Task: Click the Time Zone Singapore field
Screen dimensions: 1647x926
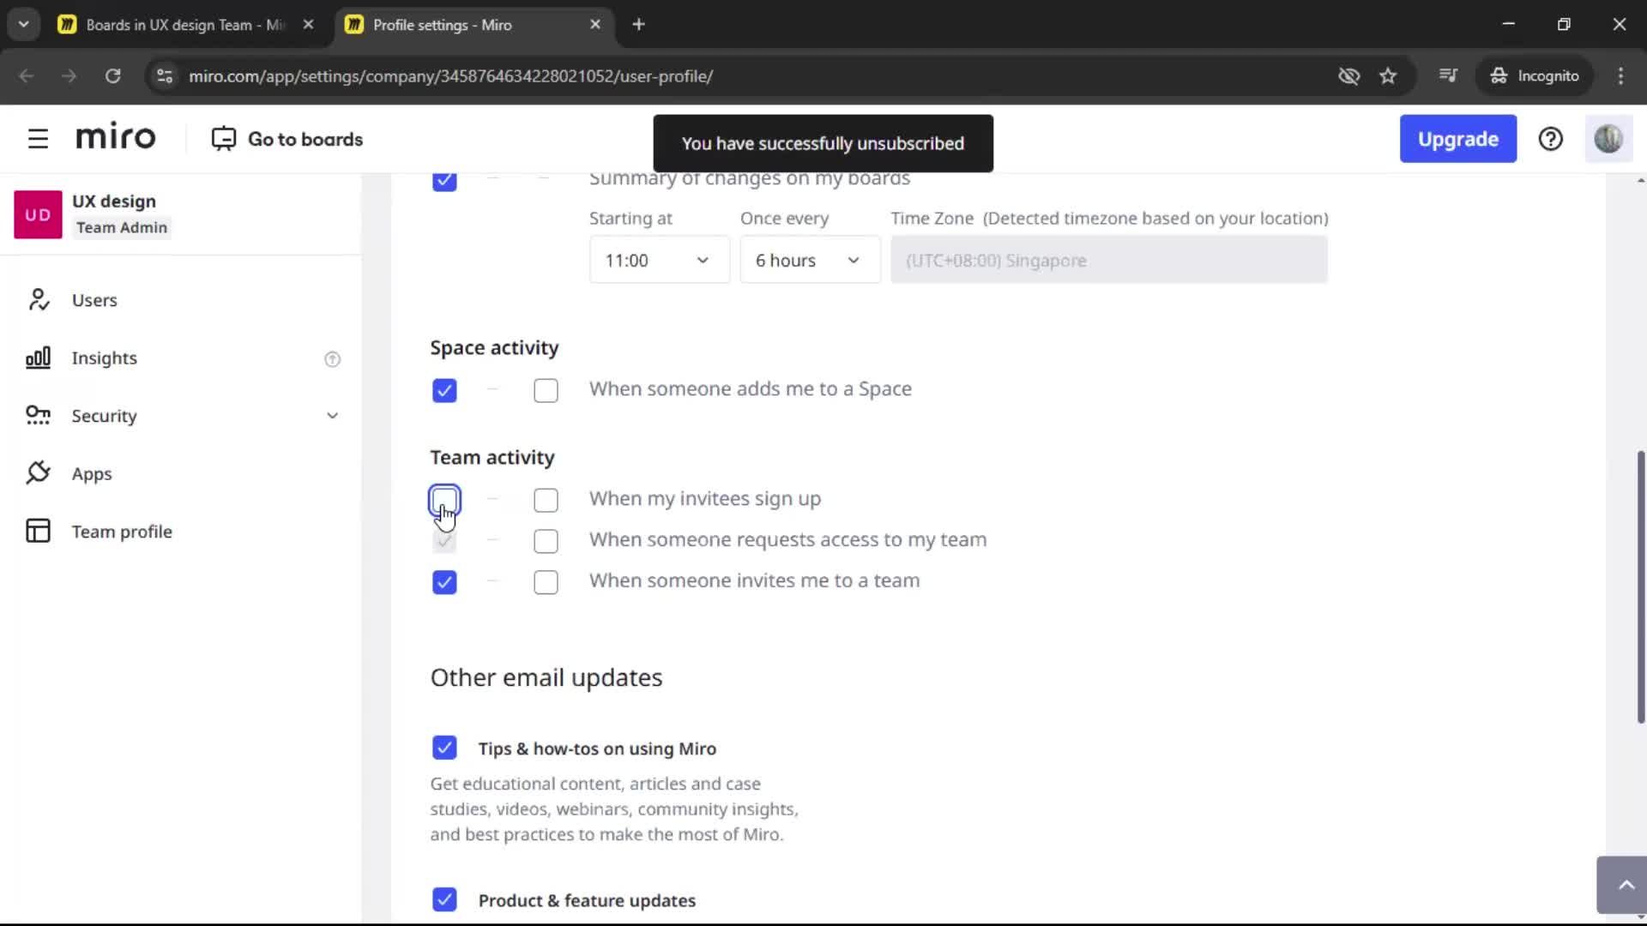Action: click(x=1108, y=260)
